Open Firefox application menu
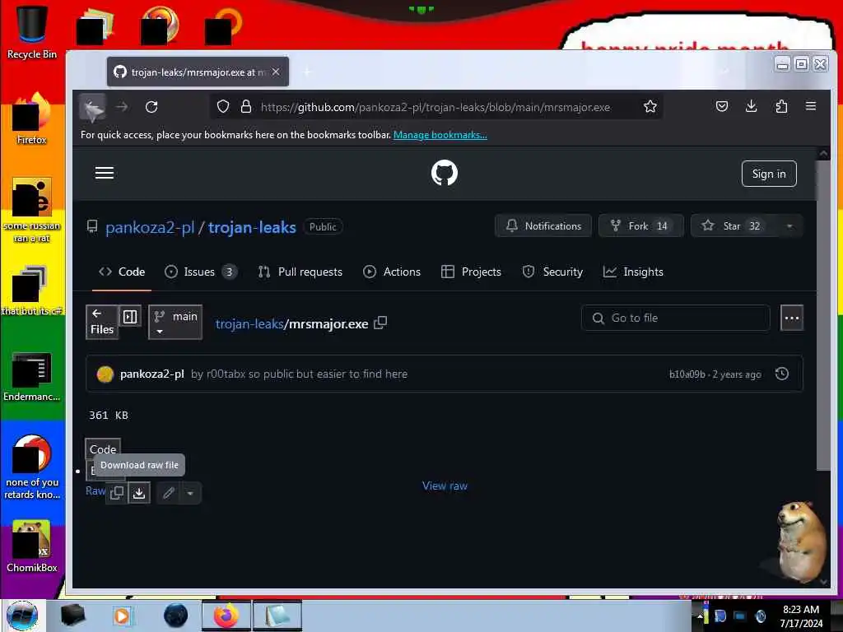 [811, 106]
